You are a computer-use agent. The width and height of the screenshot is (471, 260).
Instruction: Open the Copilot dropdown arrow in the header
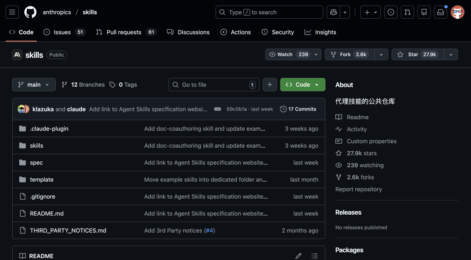345,12
